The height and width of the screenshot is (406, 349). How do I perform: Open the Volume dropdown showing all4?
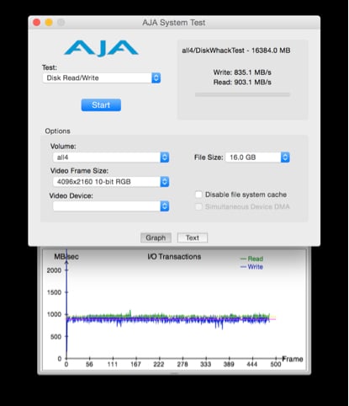[x=111, y=158]
